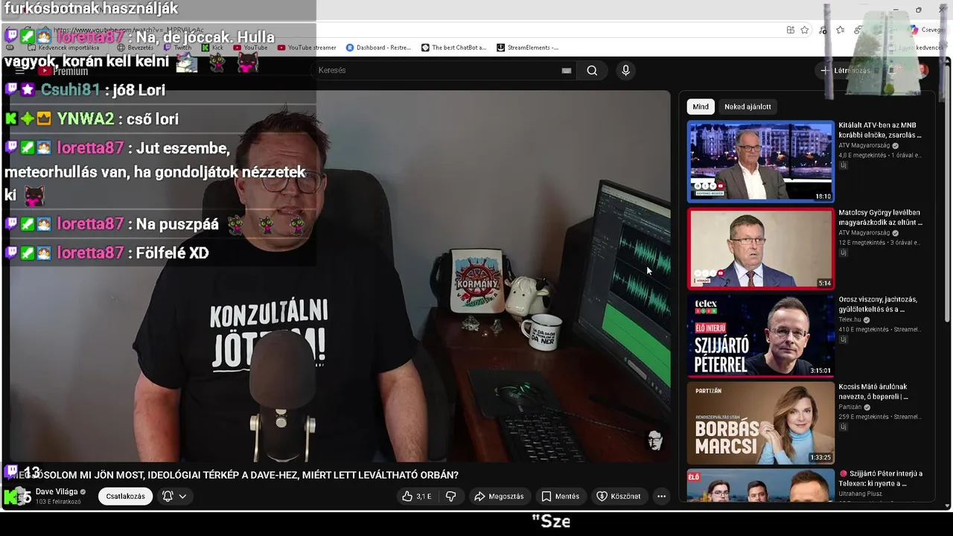The height and width of the screenshot is (536, 953).
Task: Like the video with thumbs-up button
Action: coord(417,497)
